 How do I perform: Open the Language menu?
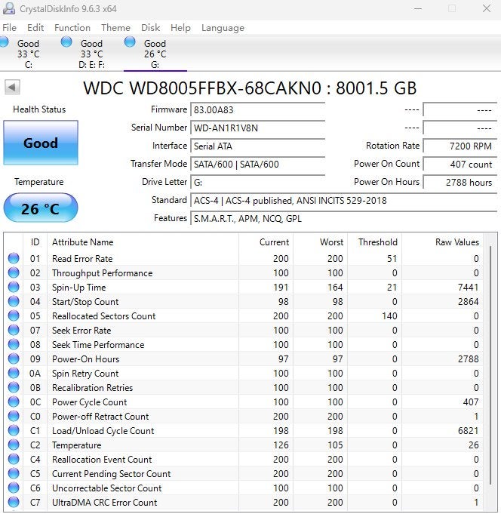[x=223, y=27]
